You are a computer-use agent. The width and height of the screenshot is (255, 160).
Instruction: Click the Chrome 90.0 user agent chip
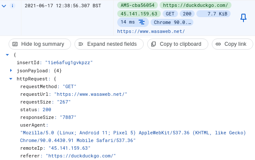pos(172,22)
